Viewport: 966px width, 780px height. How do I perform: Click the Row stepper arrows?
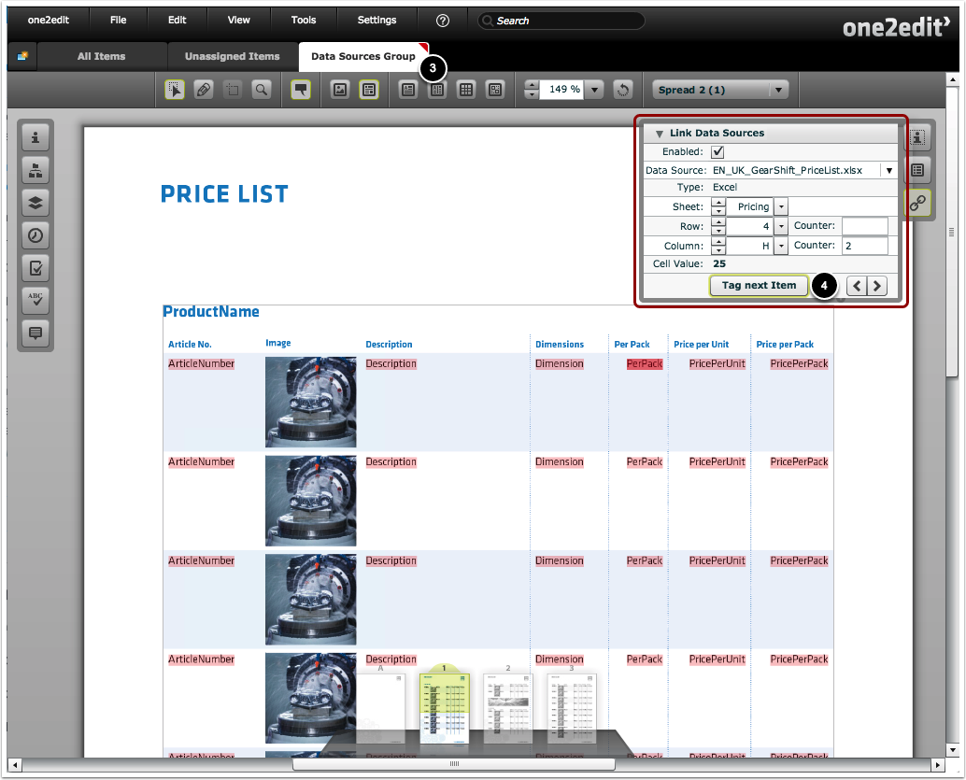click(x=718, y=227)
